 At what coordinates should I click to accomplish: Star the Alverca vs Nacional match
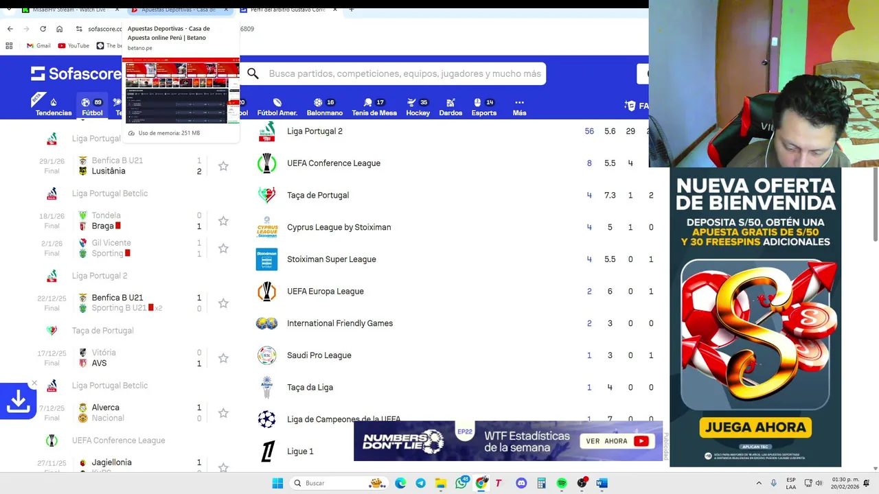point(223,413)
